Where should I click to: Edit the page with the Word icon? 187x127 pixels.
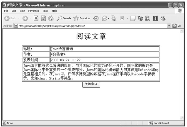(122, 18)
